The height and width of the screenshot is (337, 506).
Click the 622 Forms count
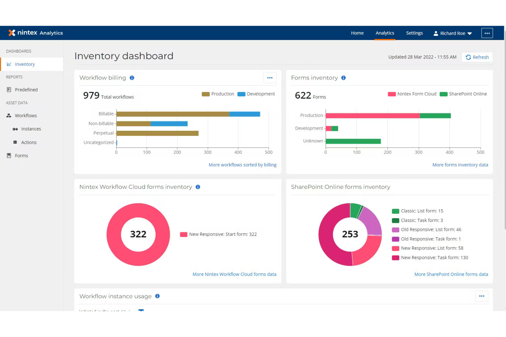(310, 96)
